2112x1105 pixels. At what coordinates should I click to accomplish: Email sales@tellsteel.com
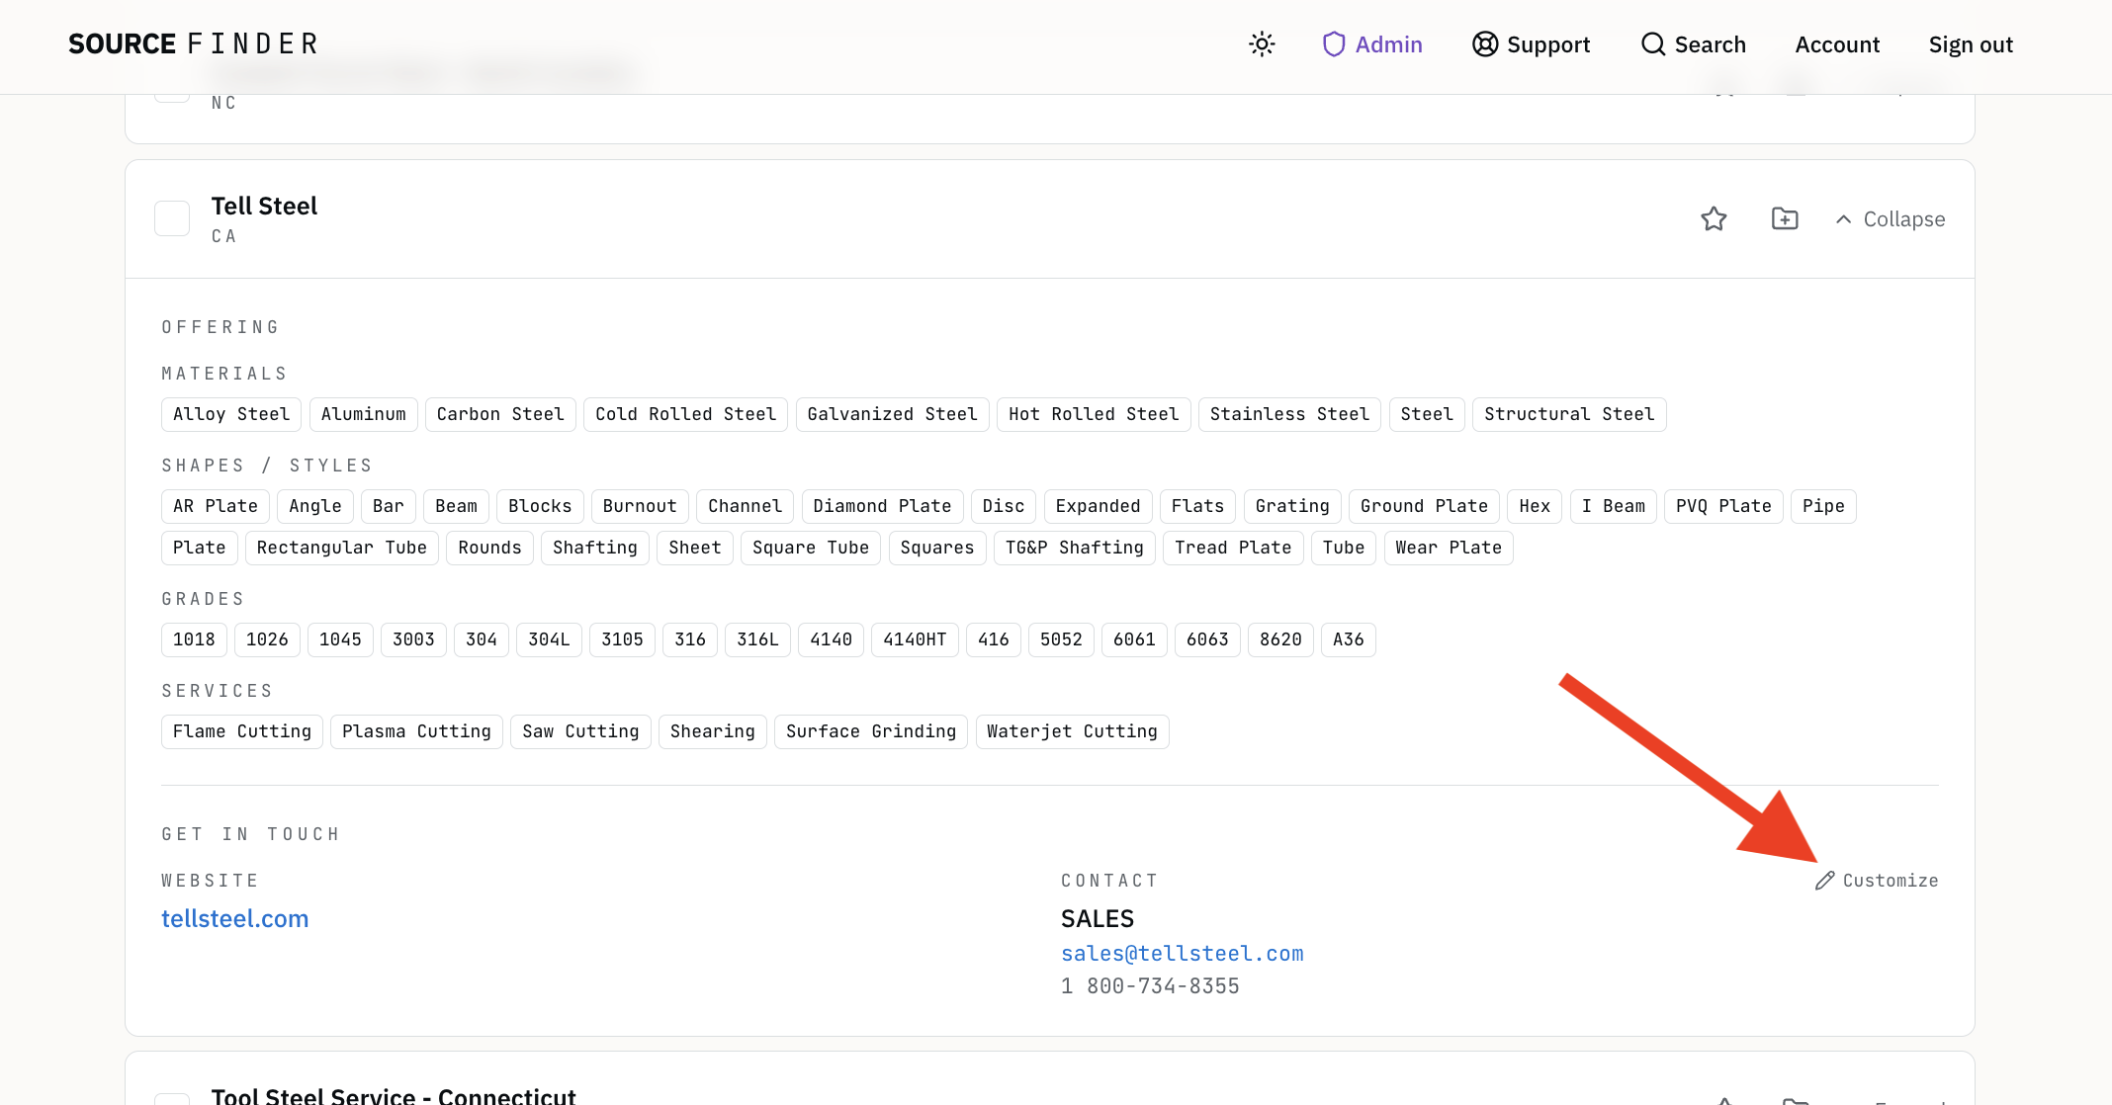[x=1183, y=954]
